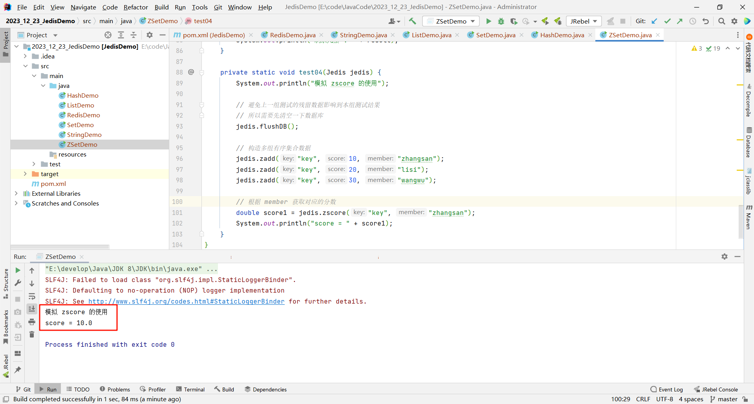Run ZSetDemo with the green play button in the top toolbar
This screenshot has height=404, width=754.
[489, 21]
